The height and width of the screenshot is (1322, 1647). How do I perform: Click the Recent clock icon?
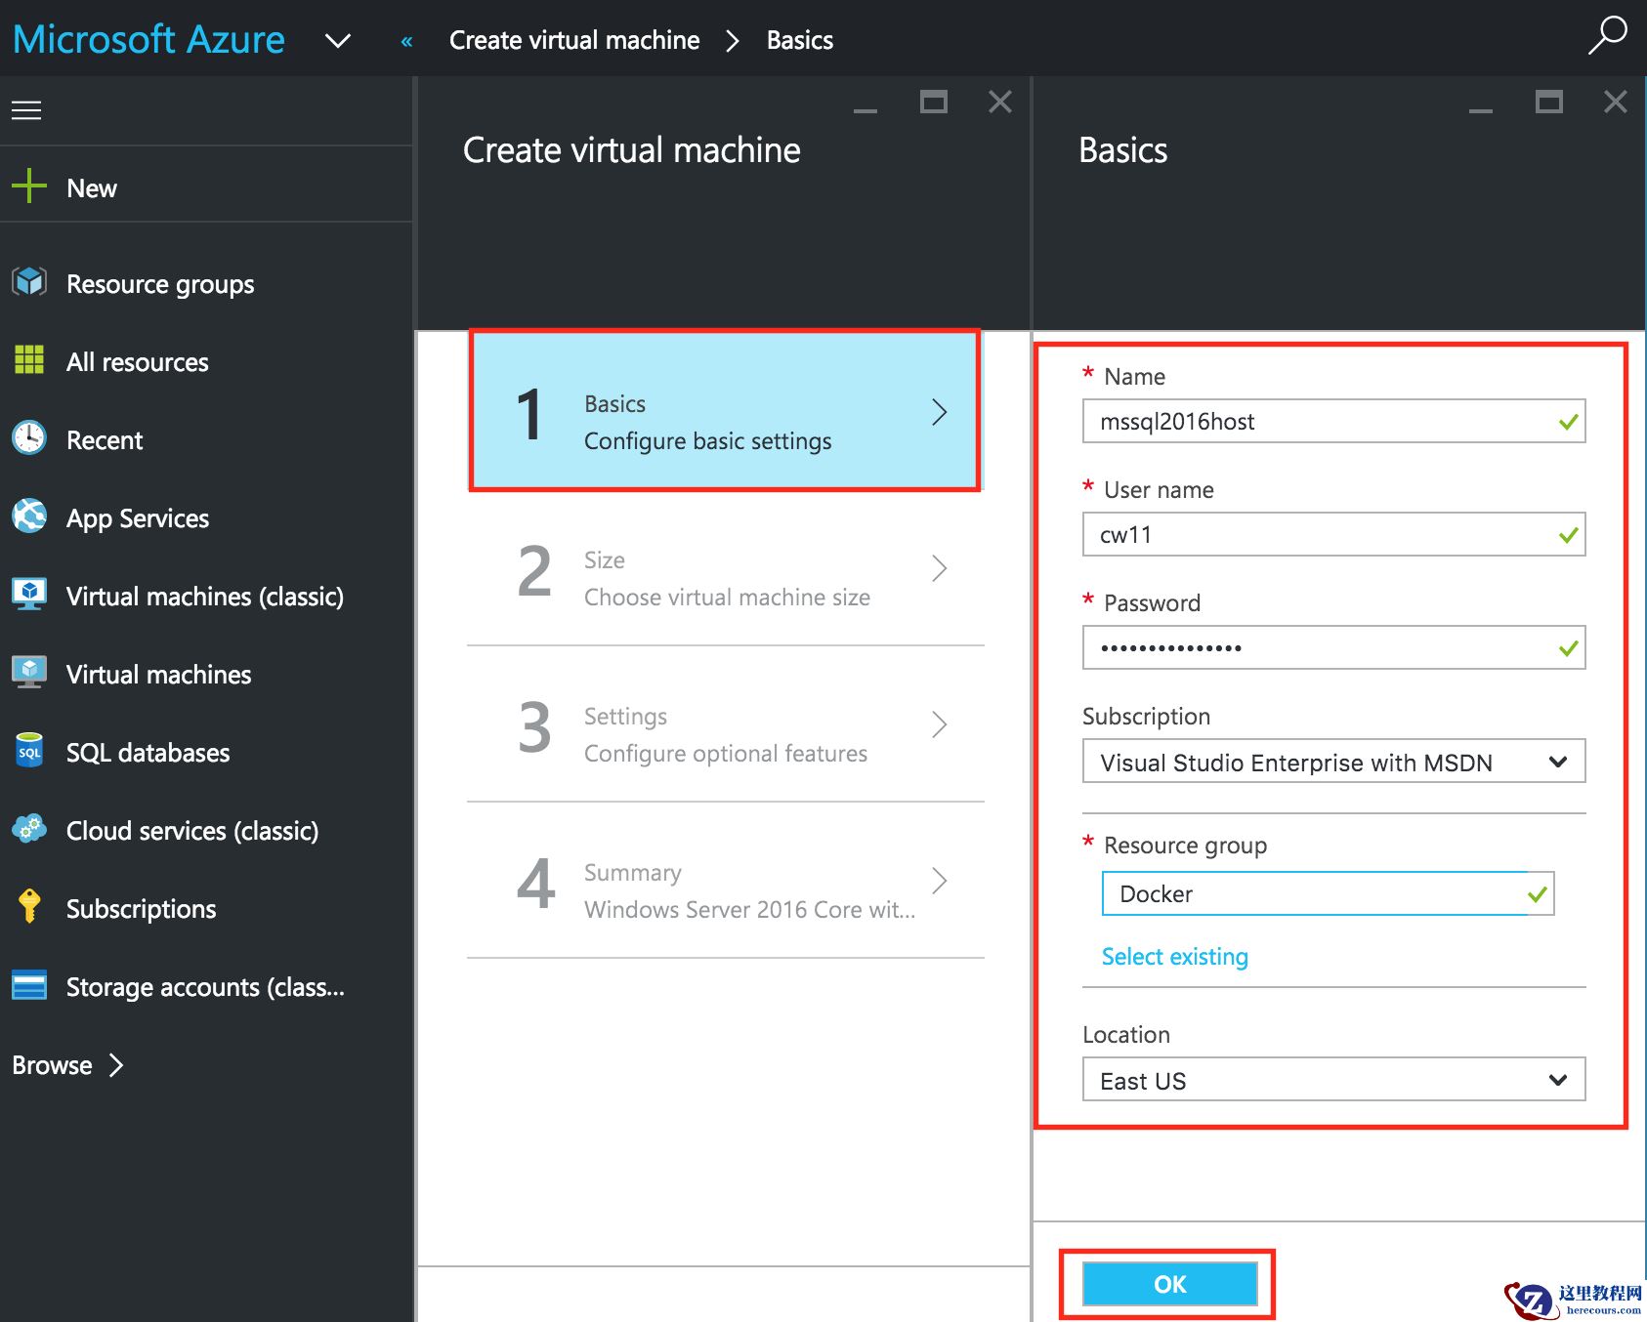(29, 437)
